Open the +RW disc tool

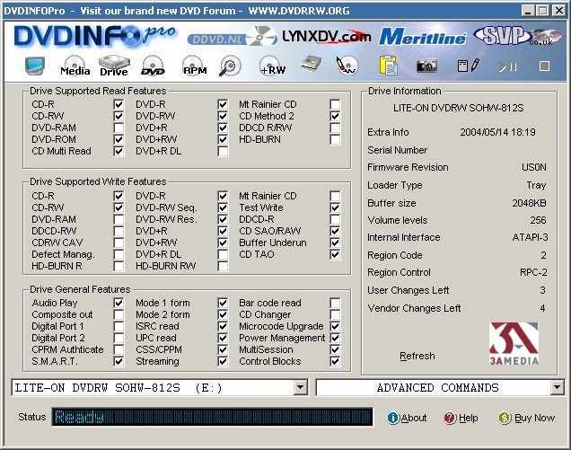click(x=272, y=66)
